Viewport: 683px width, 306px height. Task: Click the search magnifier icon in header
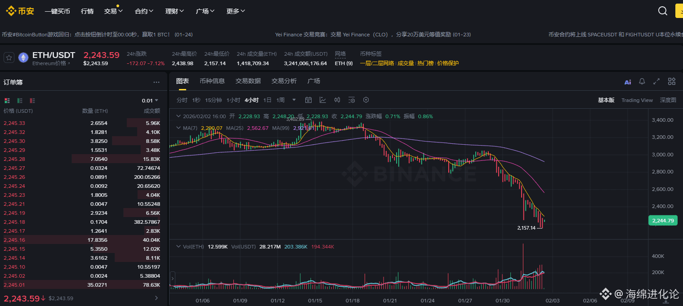pyautogui.click(x=662, y=11)
